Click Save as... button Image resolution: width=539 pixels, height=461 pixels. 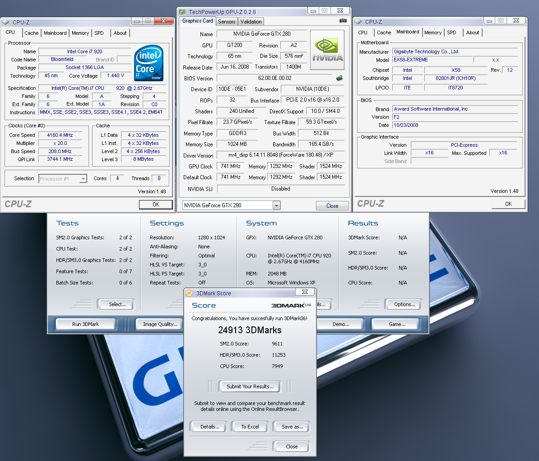[x=292, y=427]
